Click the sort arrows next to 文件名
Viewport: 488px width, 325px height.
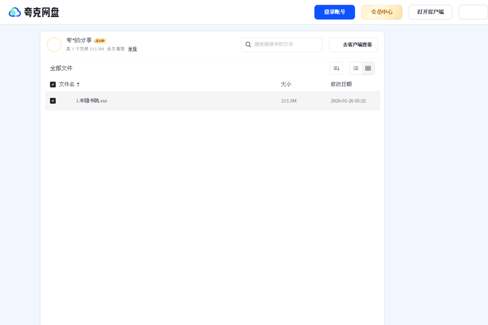tap(78, 84)
